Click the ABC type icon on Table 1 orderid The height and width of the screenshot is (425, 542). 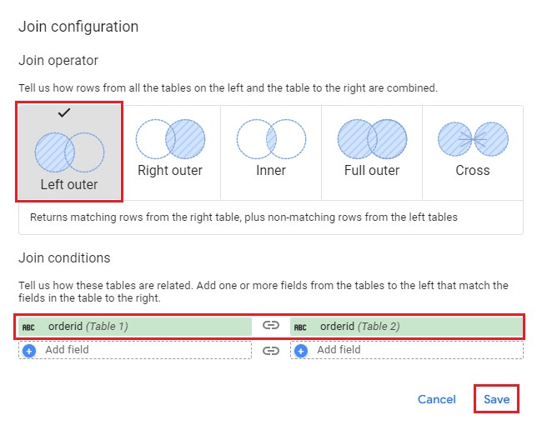click(x=30, y=327)
